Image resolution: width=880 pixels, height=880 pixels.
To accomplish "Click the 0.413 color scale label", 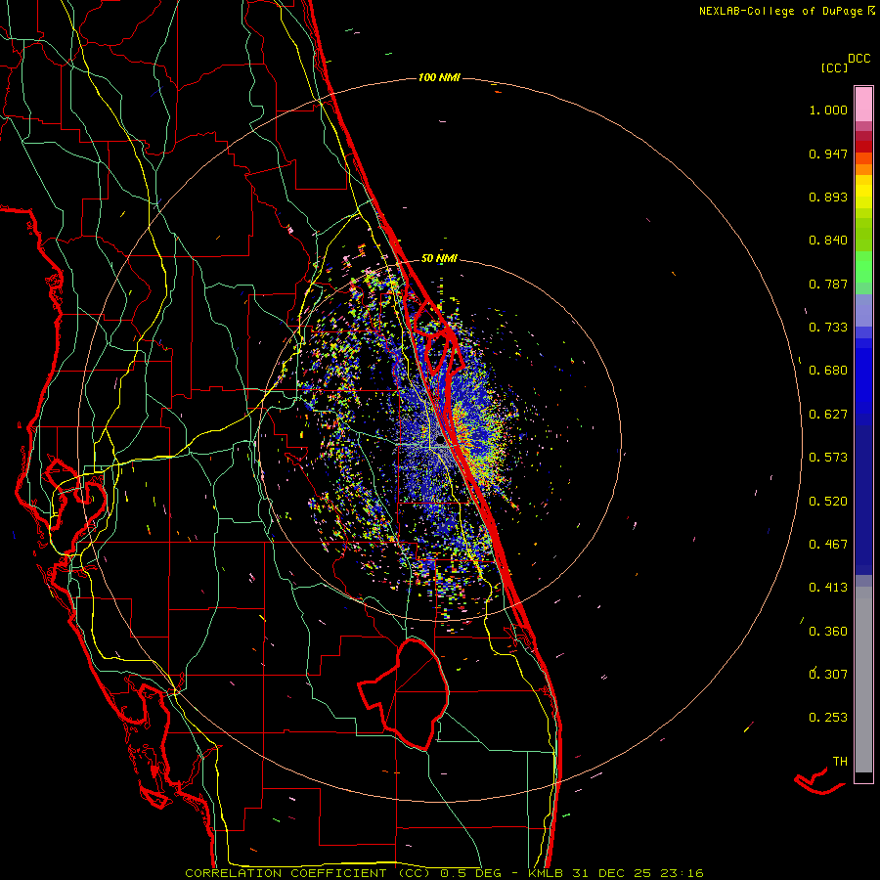I will point(828,588).
